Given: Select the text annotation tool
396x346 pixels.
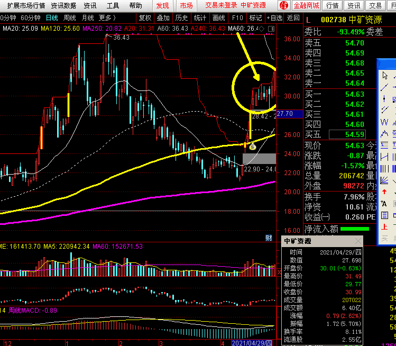Looking at the screenshot, I should 384,204.
